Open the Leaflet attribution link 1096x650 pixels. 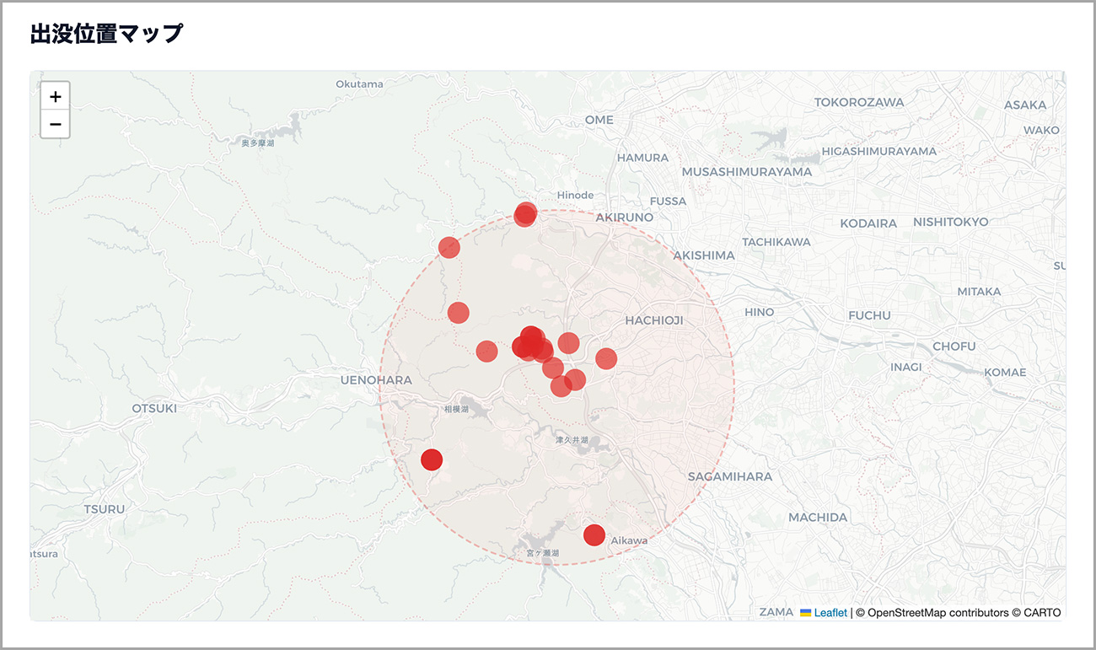(830, 613)
